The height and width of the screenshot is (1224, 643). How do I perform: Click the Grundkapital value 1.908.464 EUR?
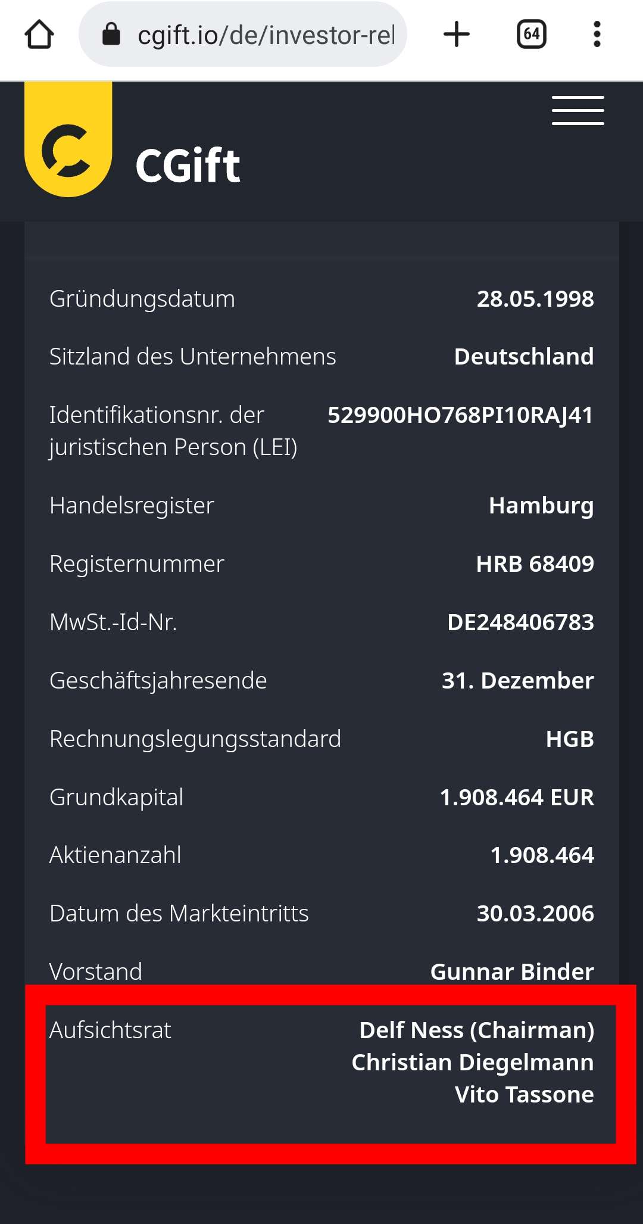(516, 797)
